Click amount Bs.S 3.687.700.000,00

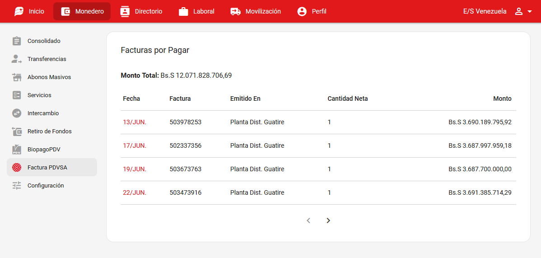480,169
